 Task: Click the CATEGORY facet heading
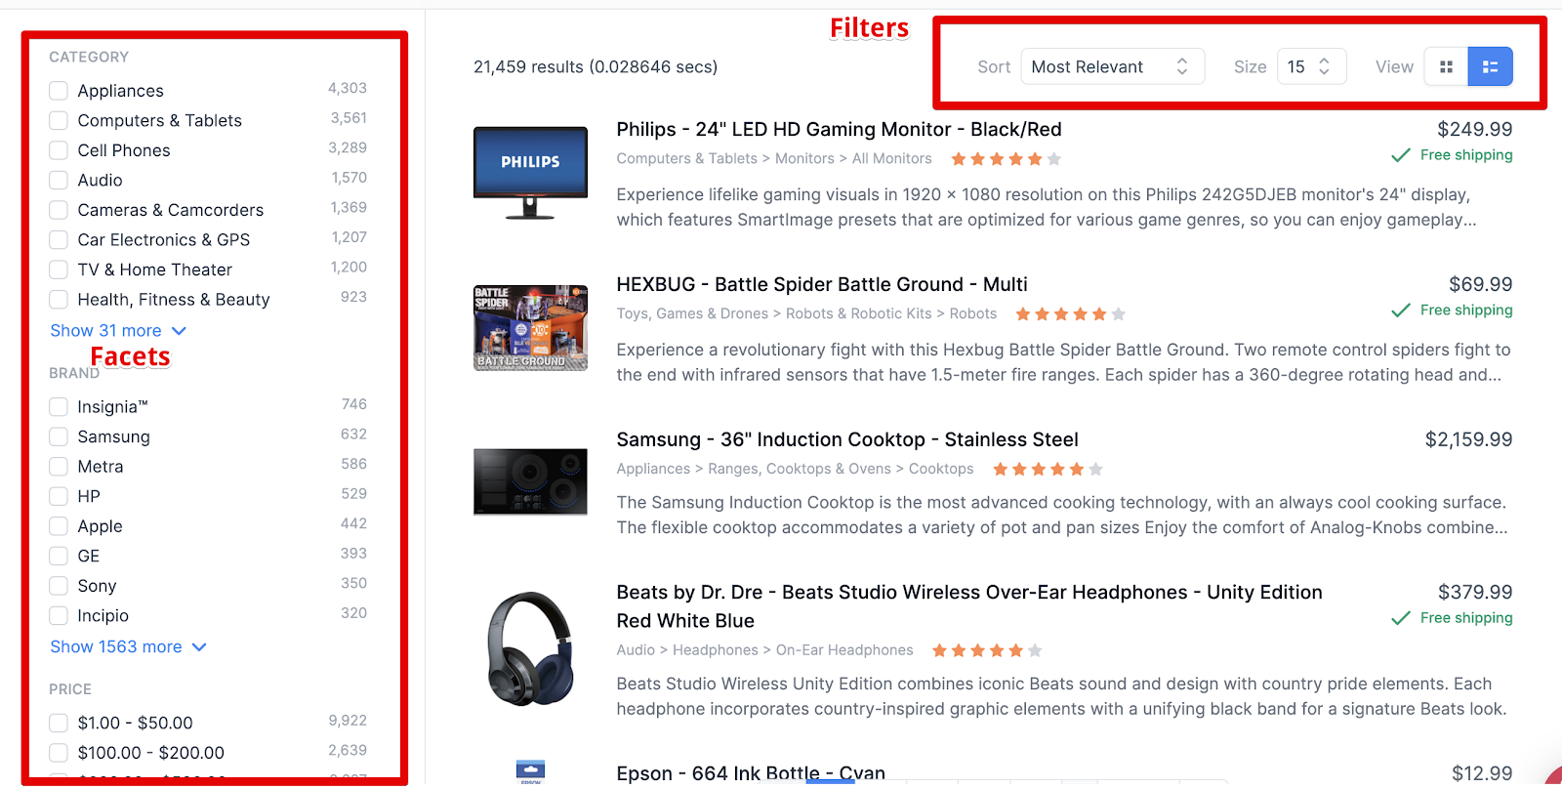(x=89, y=58)
